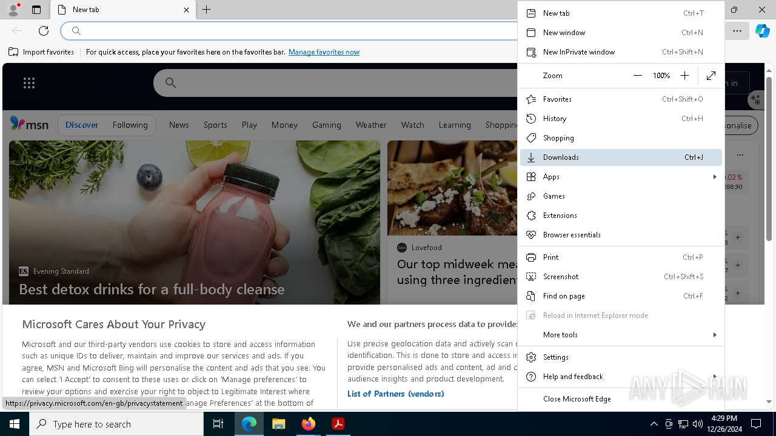
Task: Open Extensions from menu
Action: 621,215
